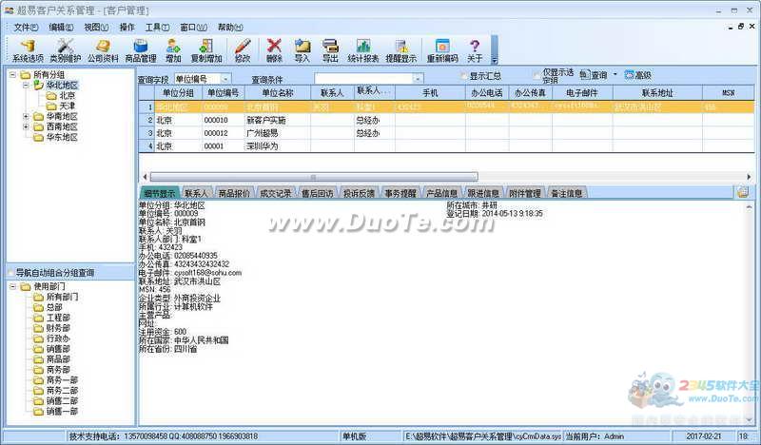Switch to the 商品报价 tab

234,193
